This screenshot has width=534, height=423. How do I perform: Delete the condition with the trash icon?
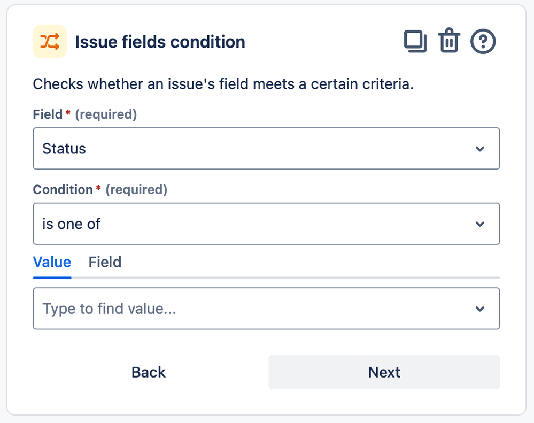(449, 41)
